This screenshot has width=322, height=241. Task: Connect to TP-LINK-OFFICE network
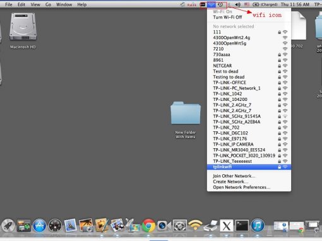249,83
